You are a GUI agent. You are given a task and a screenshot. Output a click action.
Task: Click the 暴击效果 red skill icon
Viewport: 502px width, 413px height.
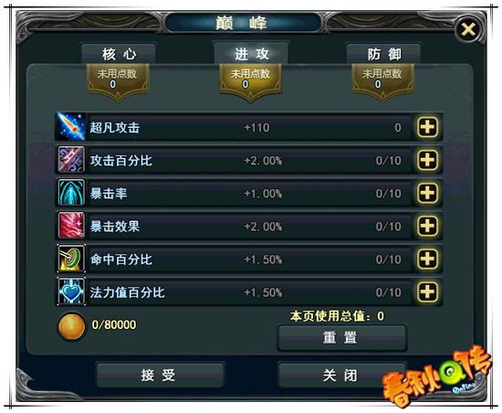71,226
